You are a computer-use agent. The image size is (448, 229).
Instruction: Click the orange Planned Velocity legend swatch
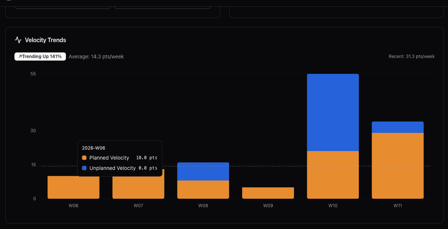[84, 158]
